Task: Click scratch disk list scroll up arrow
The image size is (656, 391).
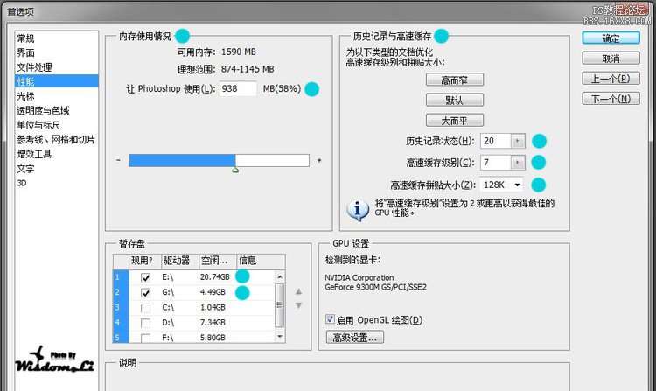Action: (280, 276)
